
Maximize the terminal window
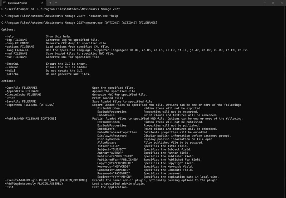272,3
